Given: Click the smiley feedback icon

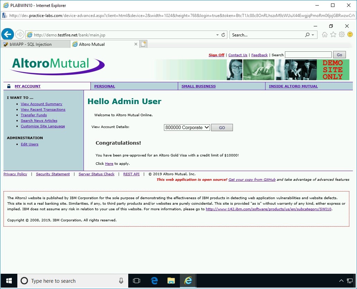Looking at the screenshot, I should tap(350, 35).
